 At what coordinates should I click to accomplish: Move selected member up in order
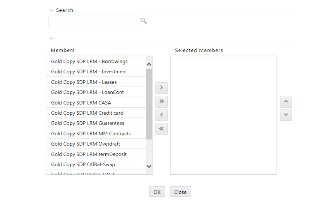pos(286,102)
